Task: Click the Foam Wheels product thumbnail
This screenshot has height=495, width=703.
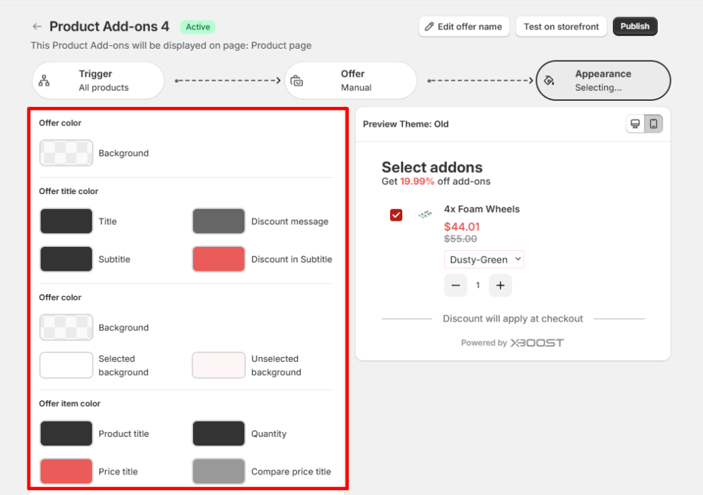Action: [x=425, y=215]
